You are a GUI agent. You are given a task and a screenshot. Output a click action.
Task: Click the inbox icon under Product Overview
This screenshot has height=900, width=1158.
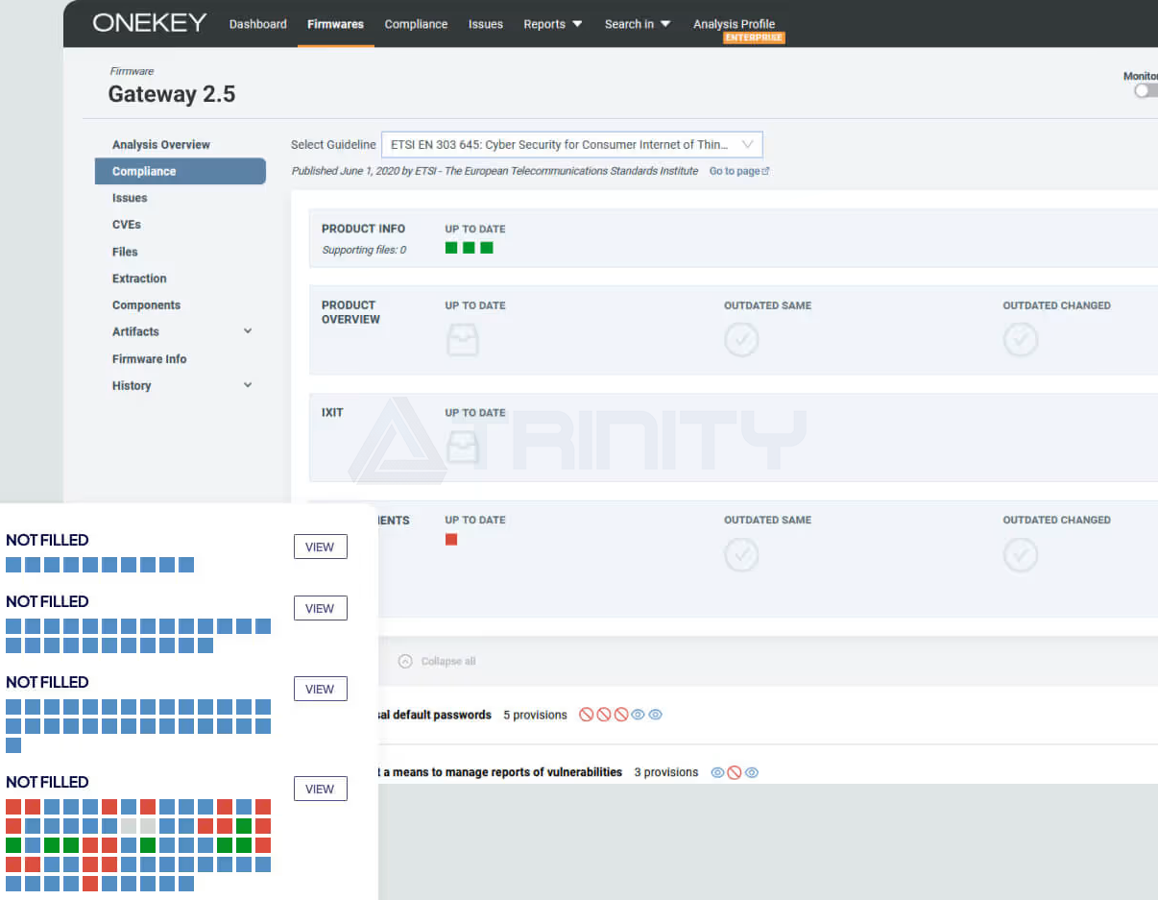462,340
